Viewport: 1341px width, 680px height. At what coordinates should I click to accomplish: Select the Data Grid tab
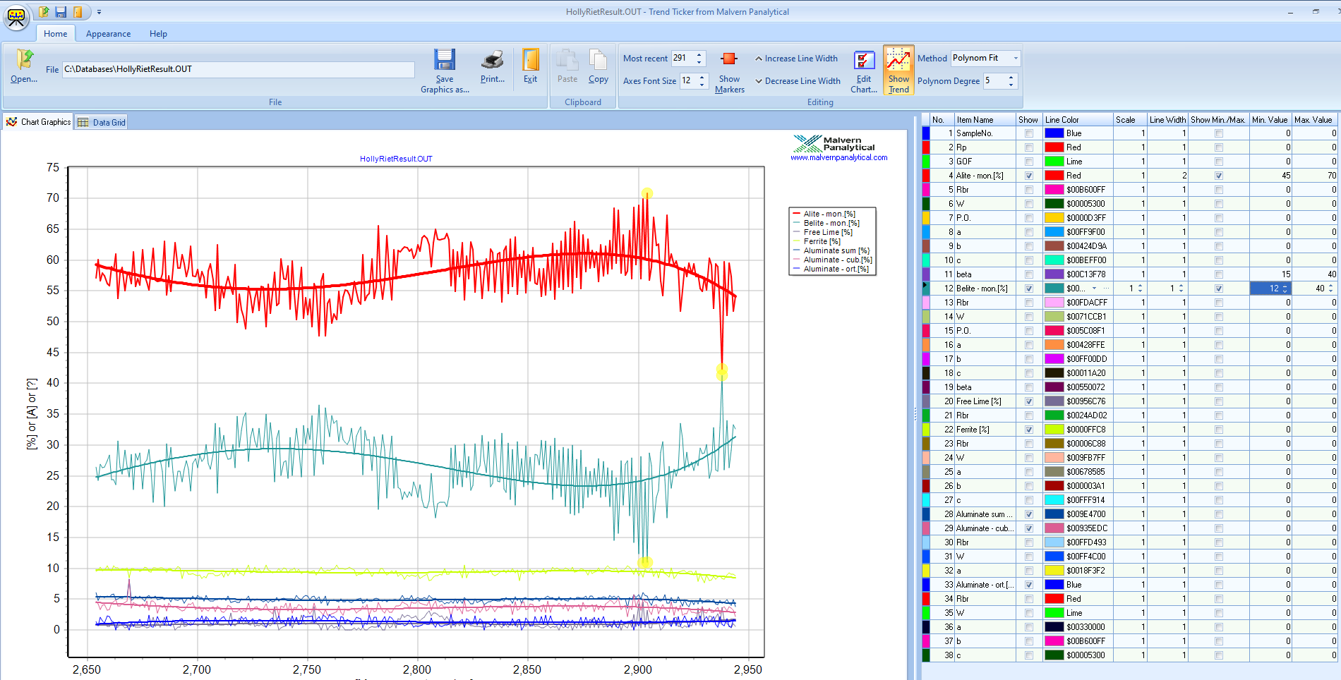tap(102, 122)
